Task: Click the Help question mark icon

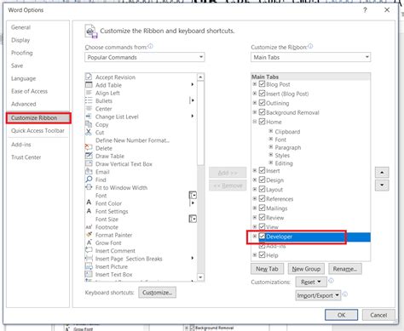Action: click(365, 10)
